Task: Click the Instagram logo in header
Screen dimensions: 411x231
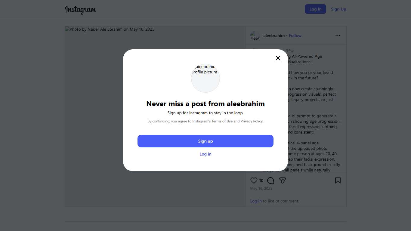Action: [x=80, y=10]
